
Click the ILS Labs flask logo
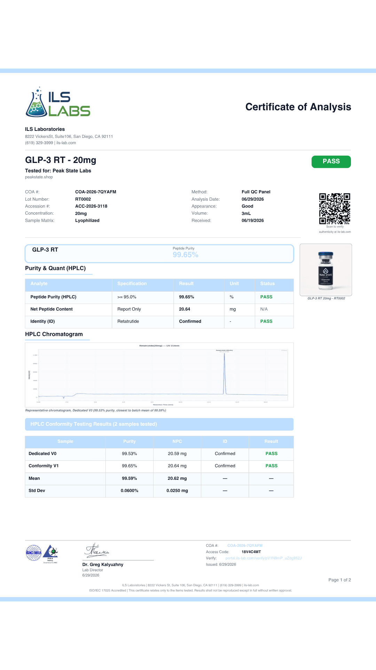coord(58,102)
